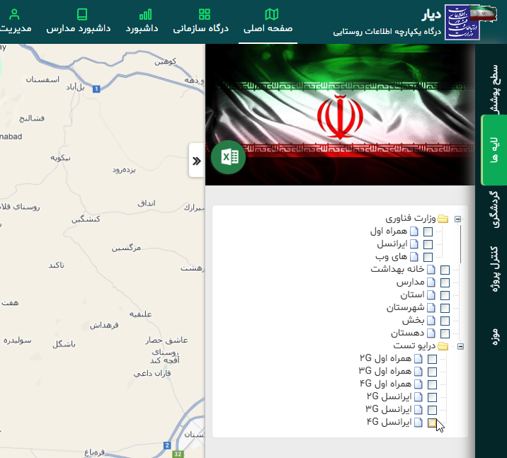Screen dimensions: 507x458
Task: Collapse the وزارت فناوری tree node
Action: coord(458,219)
